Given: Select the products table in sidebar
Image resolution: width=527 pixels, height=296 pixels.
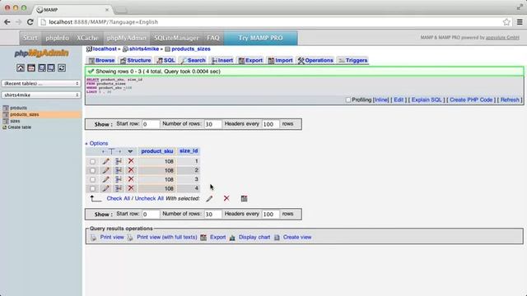Looking at the screenshot, I should [18, 108].
